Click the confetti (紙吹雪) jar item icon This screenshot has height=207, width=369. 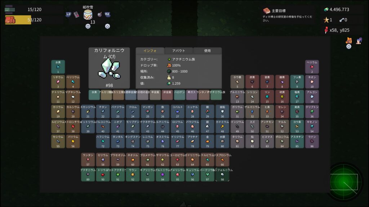click(x=88, y=15)
